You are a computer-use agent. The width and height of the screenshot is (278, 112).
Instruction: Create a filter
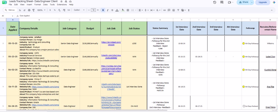178,10
